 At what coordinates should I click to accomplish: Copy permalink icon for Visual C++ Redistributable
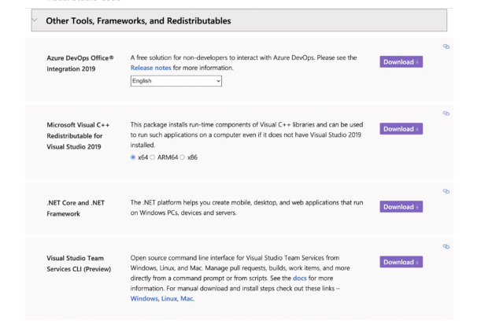(x=446, y=113)
